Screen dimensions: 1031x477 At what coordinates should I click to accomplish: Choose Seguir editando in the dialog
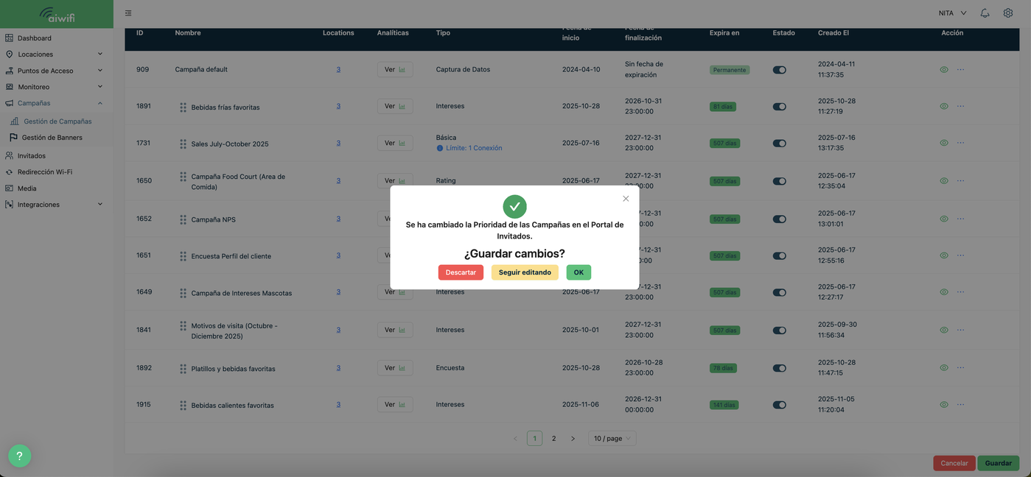point(525,272)
